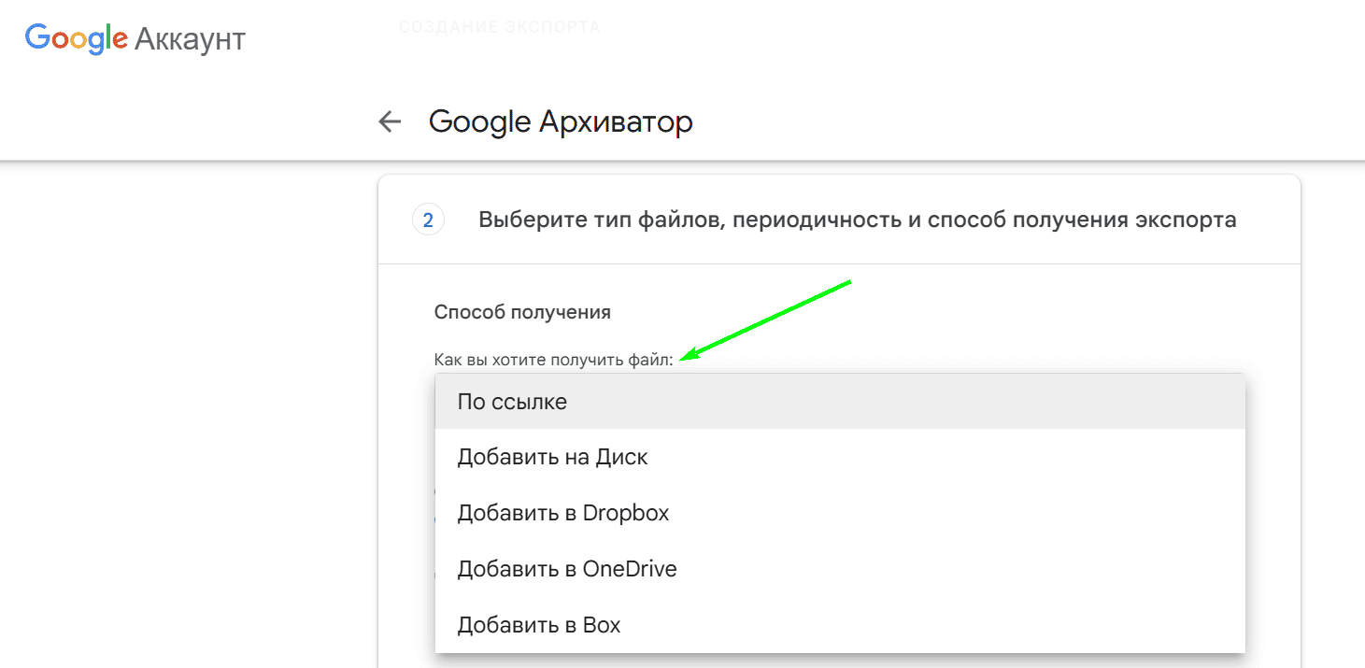Pick 'Добавить в Box' from the dropdown

pos(840,625)
